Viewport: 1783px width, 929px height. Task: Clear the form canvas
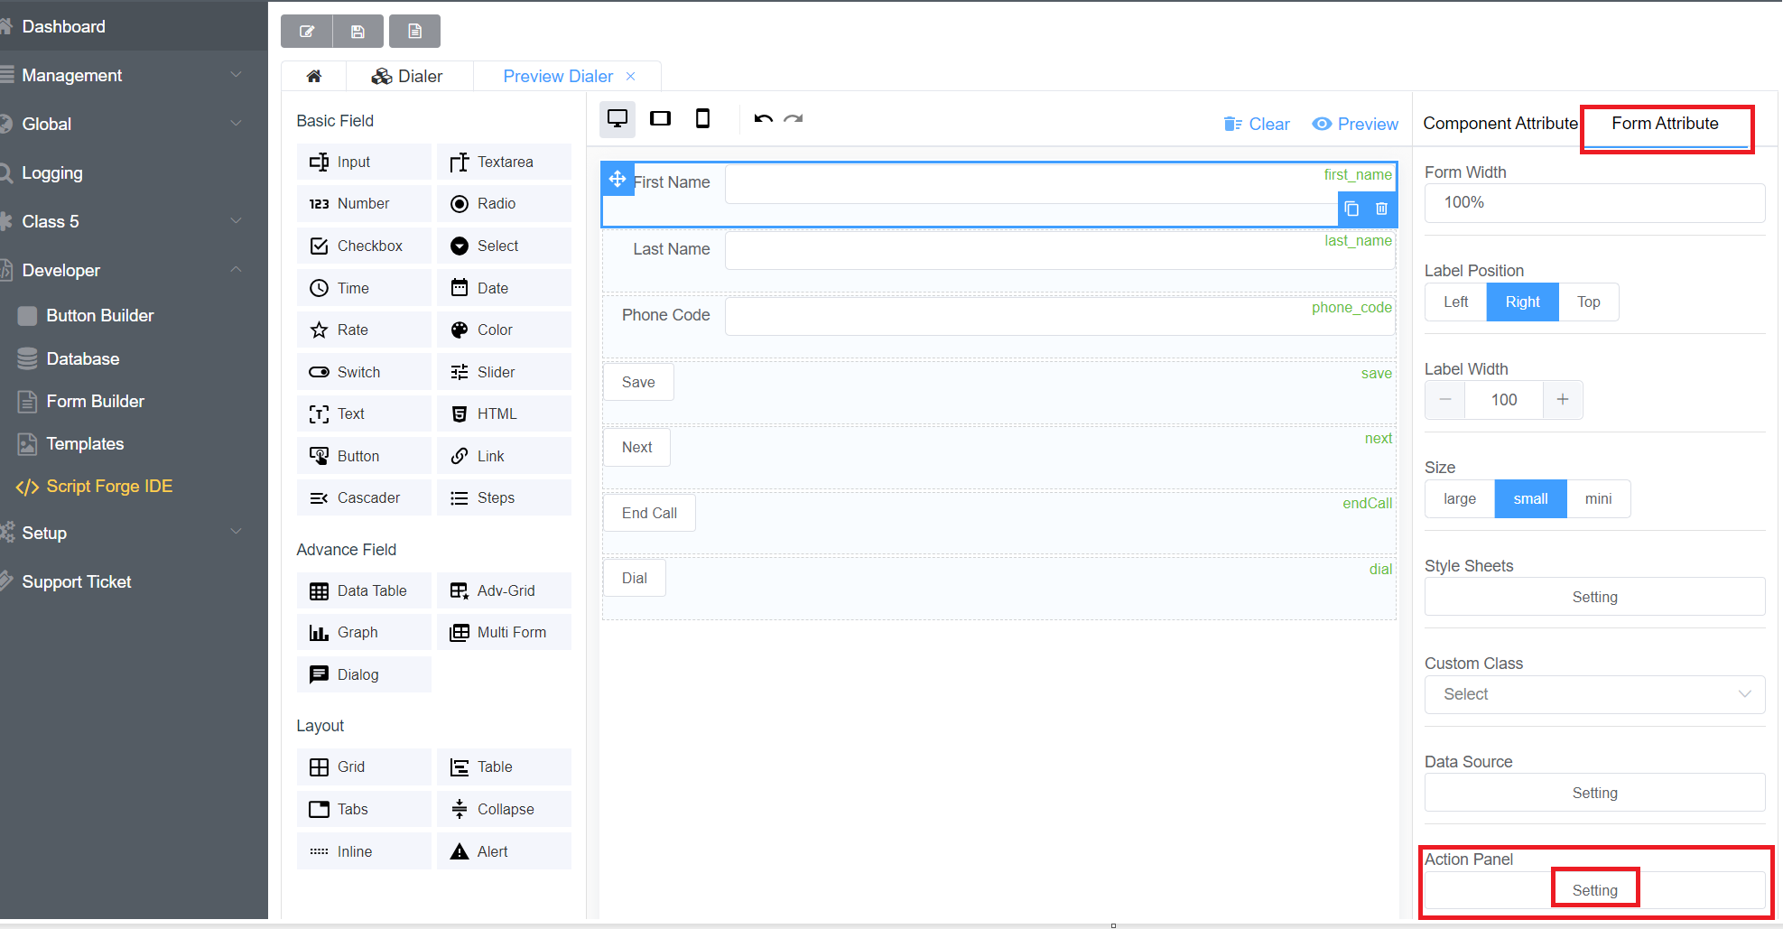[1257, 125]
